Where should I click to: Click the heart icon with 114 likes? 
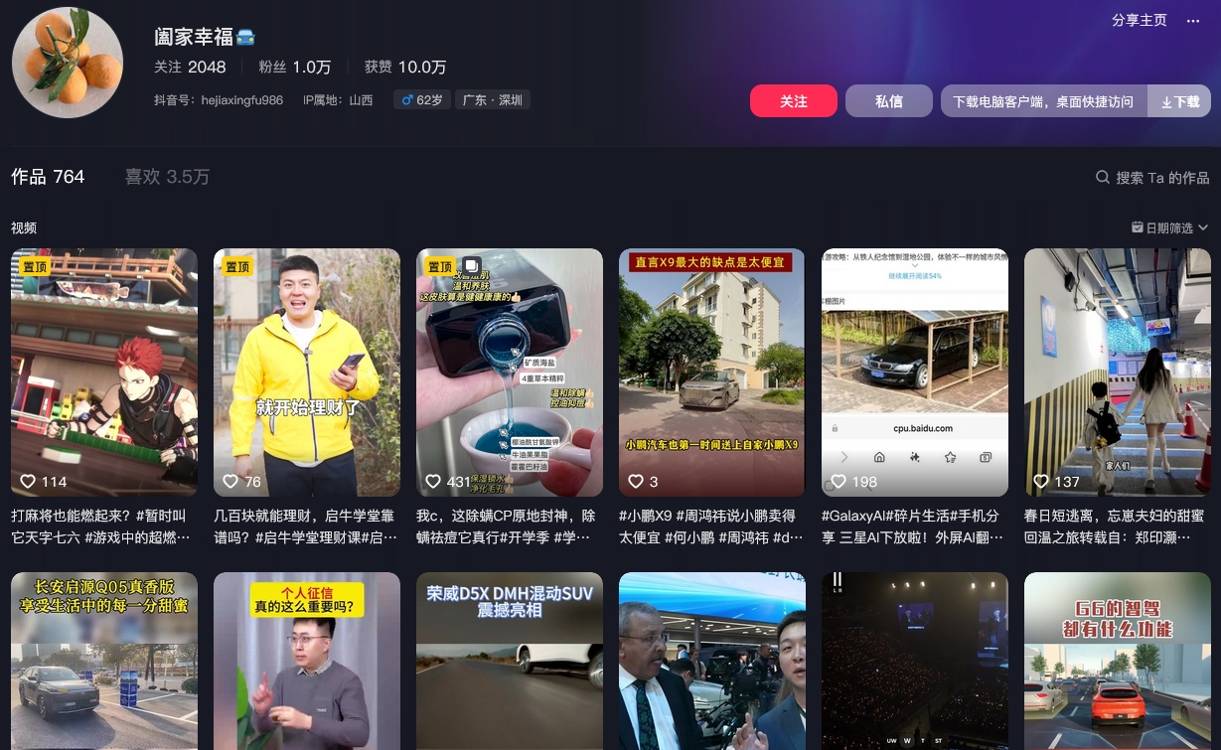coord(28,481)
